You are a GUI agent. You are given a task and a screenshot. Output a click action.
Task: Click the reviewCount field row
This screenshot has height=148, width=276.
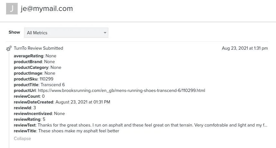coord(29,96)
